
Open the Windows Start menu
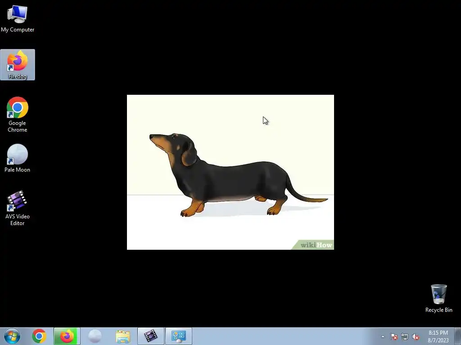pos(12,336)
